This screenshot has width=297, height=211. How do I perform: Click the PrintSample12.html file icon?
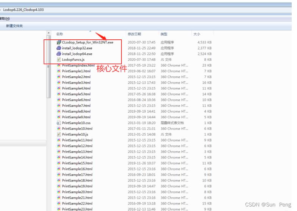(59, 146)
